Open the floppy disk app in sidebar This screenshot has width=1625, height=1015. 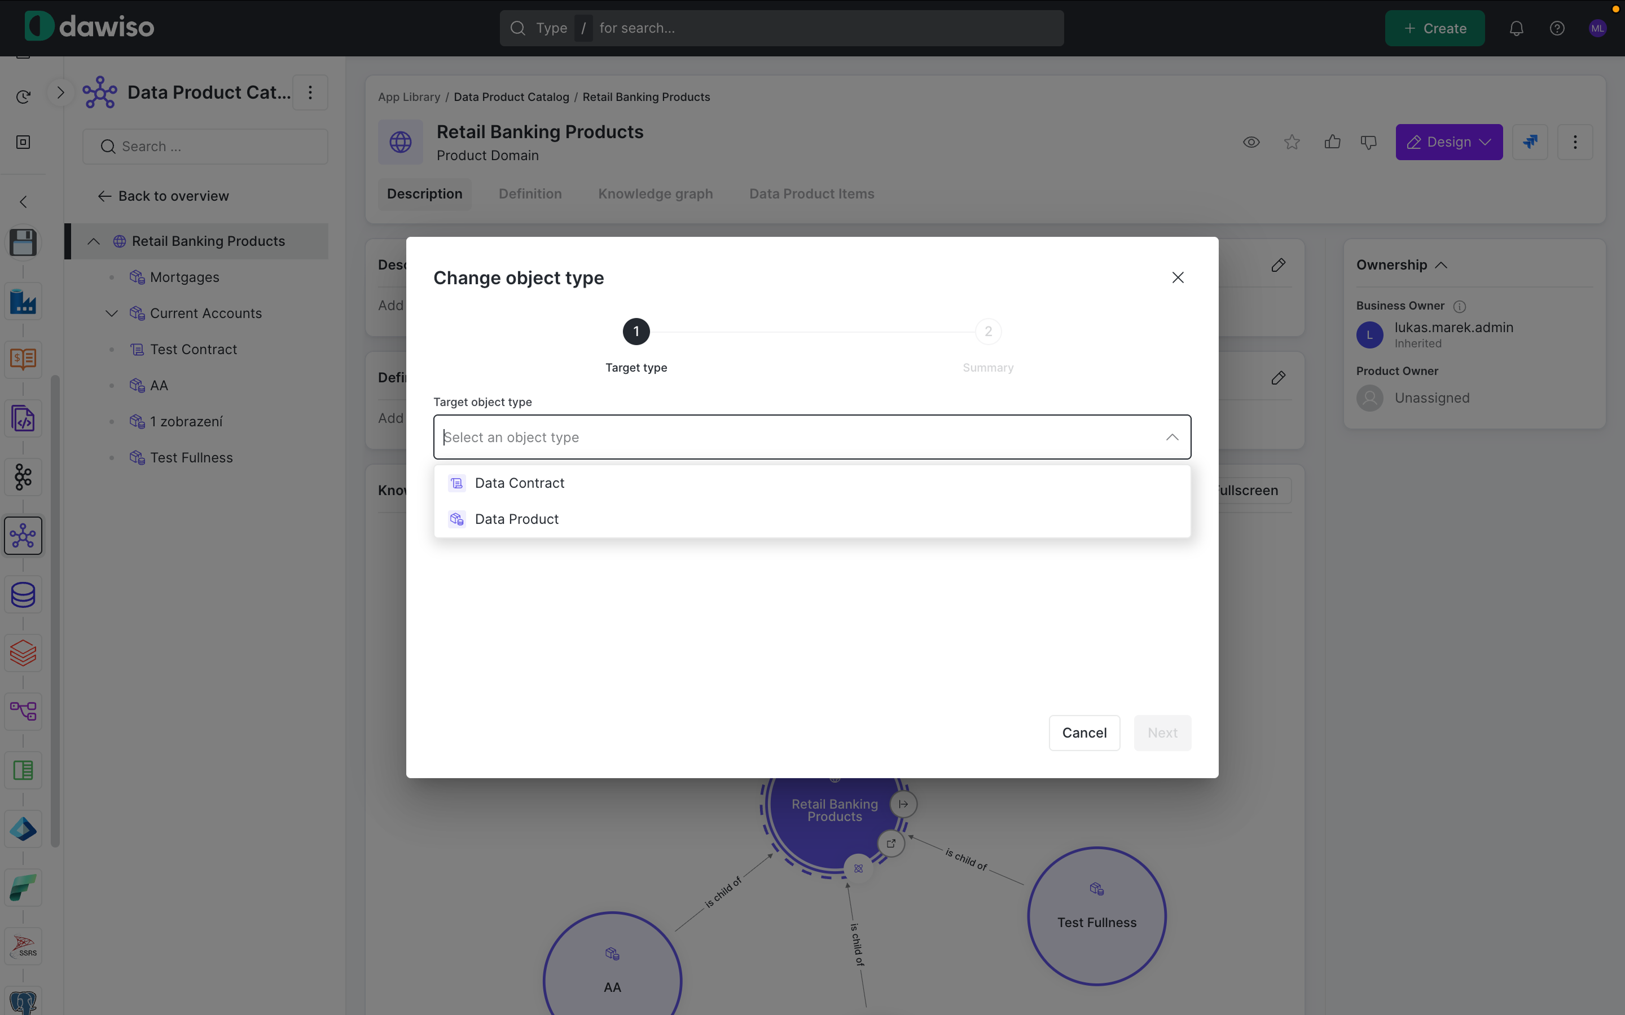tap(24, 242)
